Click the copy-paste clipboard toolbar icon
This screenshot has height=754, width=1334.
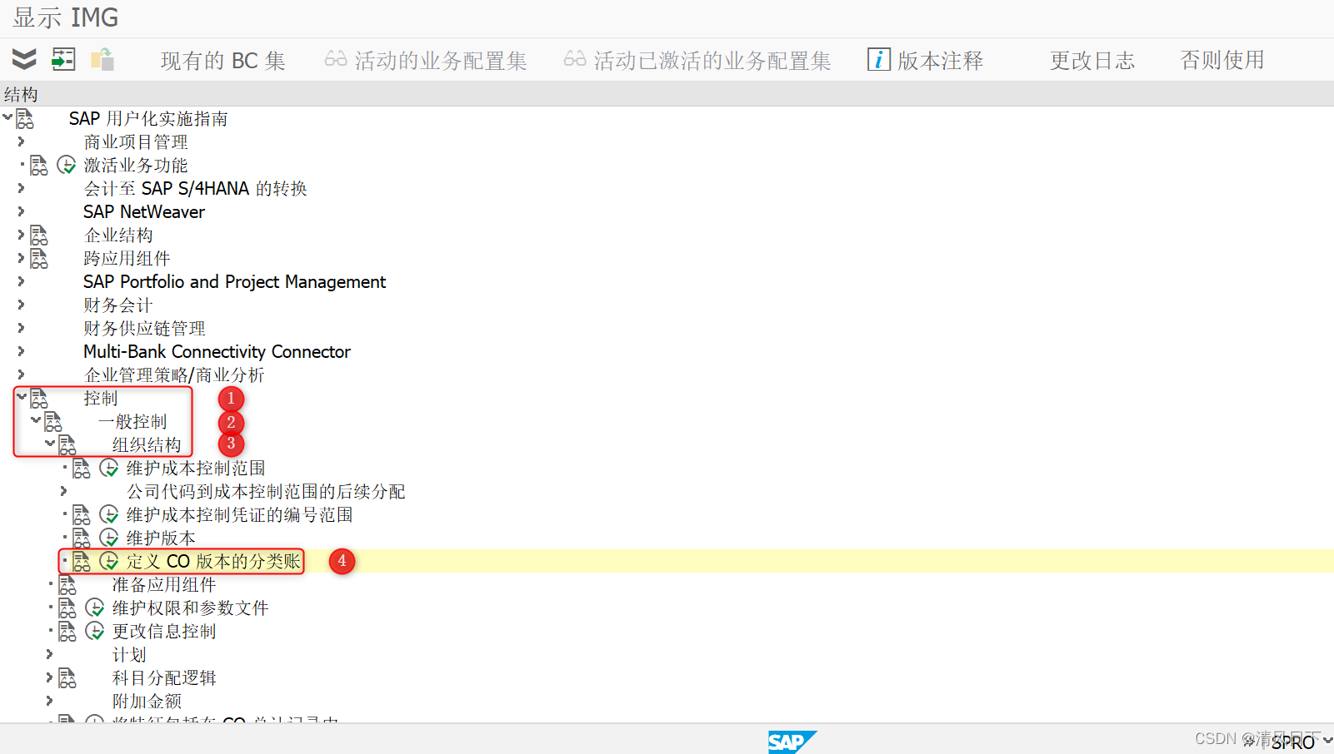point(102,59)
